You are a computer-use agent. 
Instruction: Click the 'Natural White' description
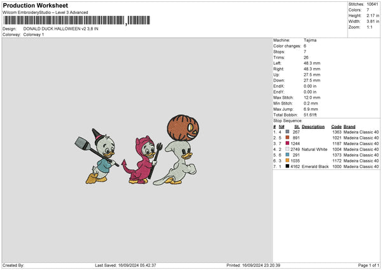coord(315,150)
